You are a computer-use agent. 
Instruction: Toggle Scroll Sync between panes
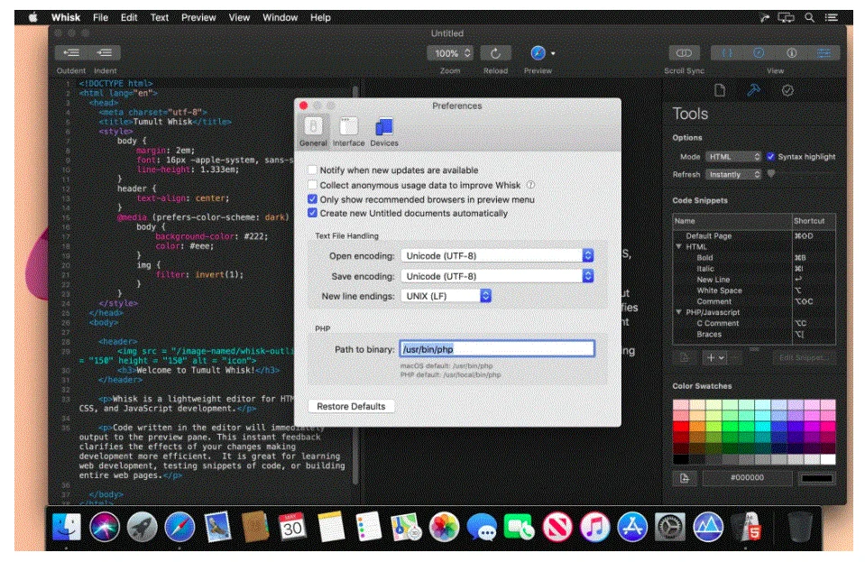[684, 53]
